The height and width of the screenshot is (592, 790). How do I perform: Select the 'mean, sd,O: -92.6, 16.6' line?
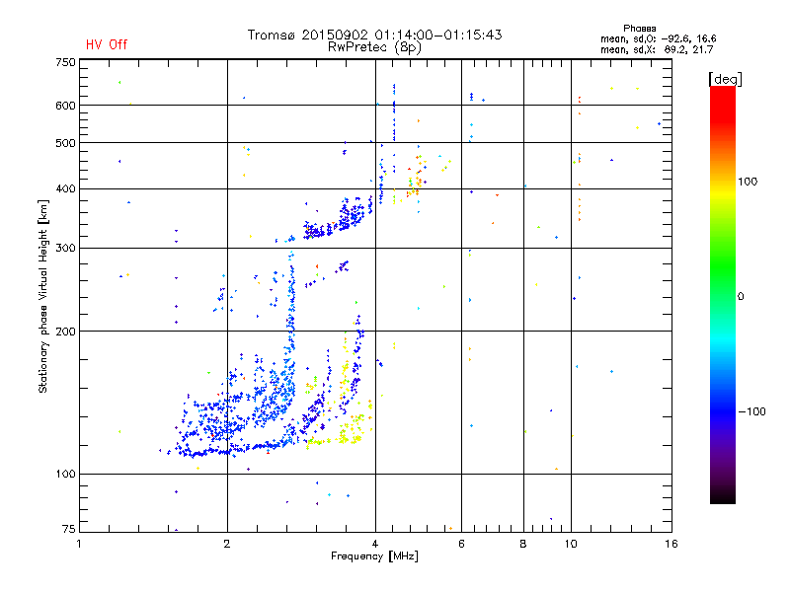click(x=658, y=38)
